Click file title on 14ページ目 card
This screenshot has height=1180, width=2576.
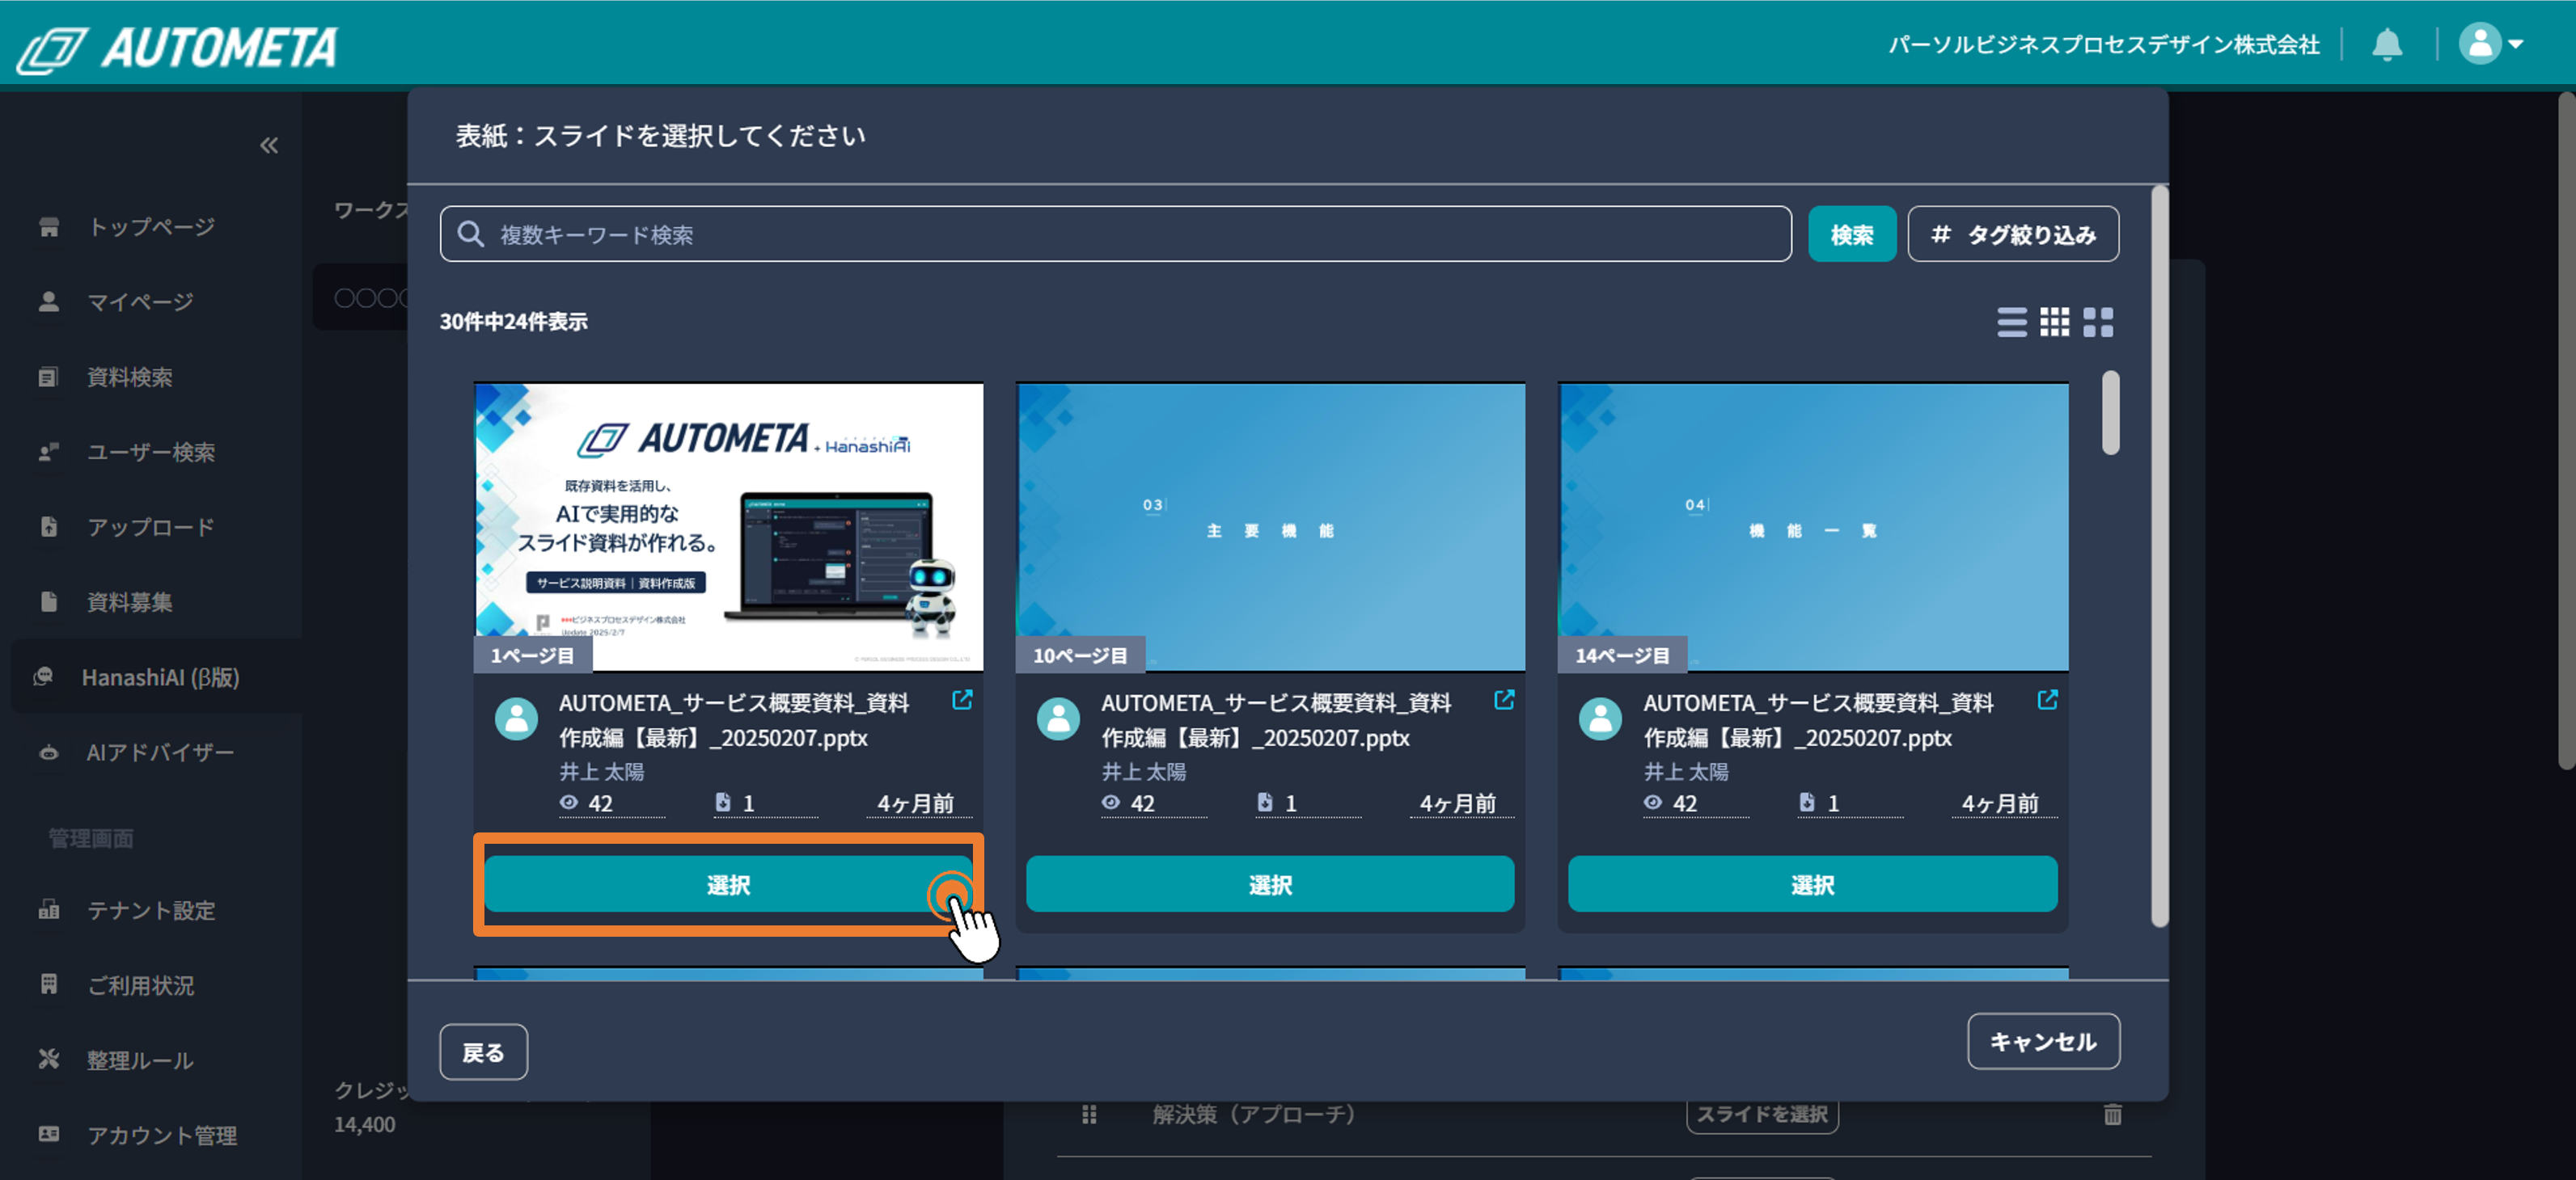tap(1818, 720)
